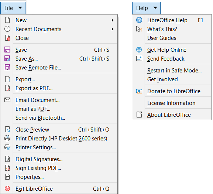
Task: Choose Close from the File menu
Action: click(59, 38)
